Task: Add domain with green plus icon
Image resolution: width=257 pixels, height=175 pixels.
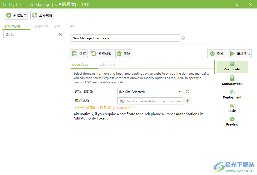Action: coord(187,101)
